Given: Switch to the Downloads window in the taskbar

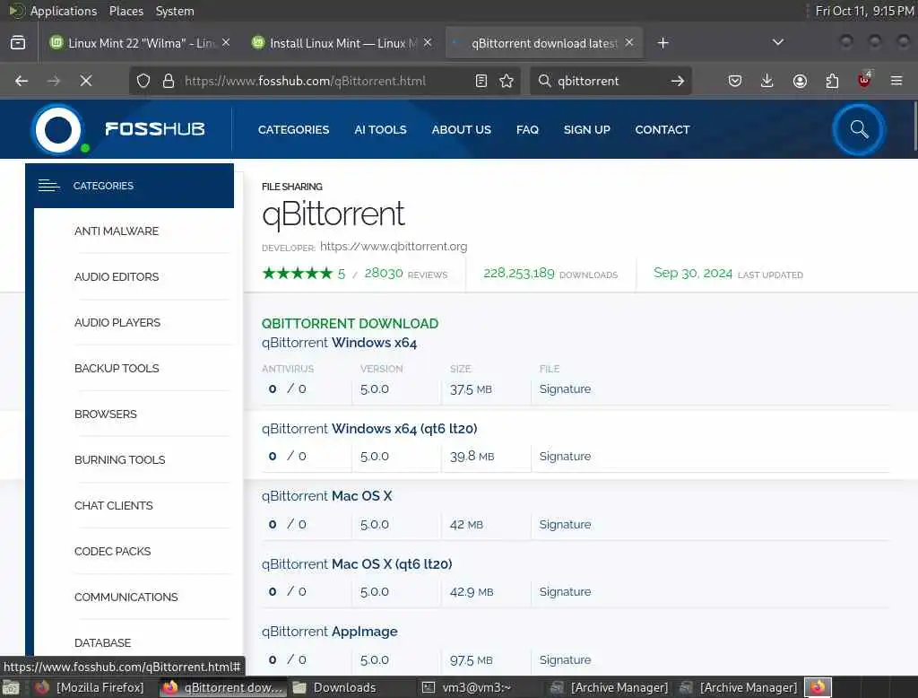Looking at the screenshot, I should [345, 687].
